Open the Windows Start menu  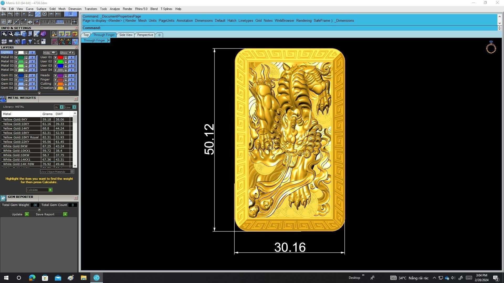[x=6, y=278]
